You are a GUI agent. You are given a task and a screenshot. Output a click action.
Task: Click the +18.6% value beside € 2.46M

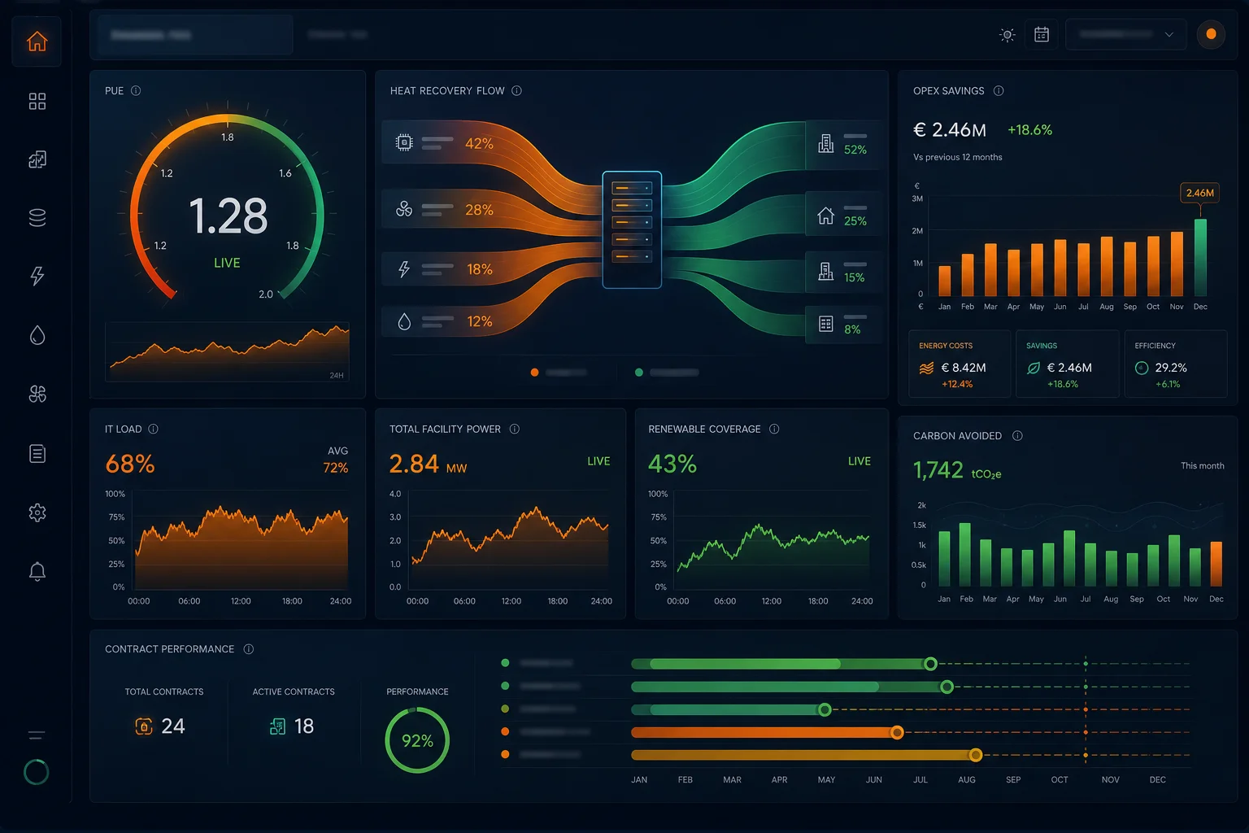(1029, 130)
